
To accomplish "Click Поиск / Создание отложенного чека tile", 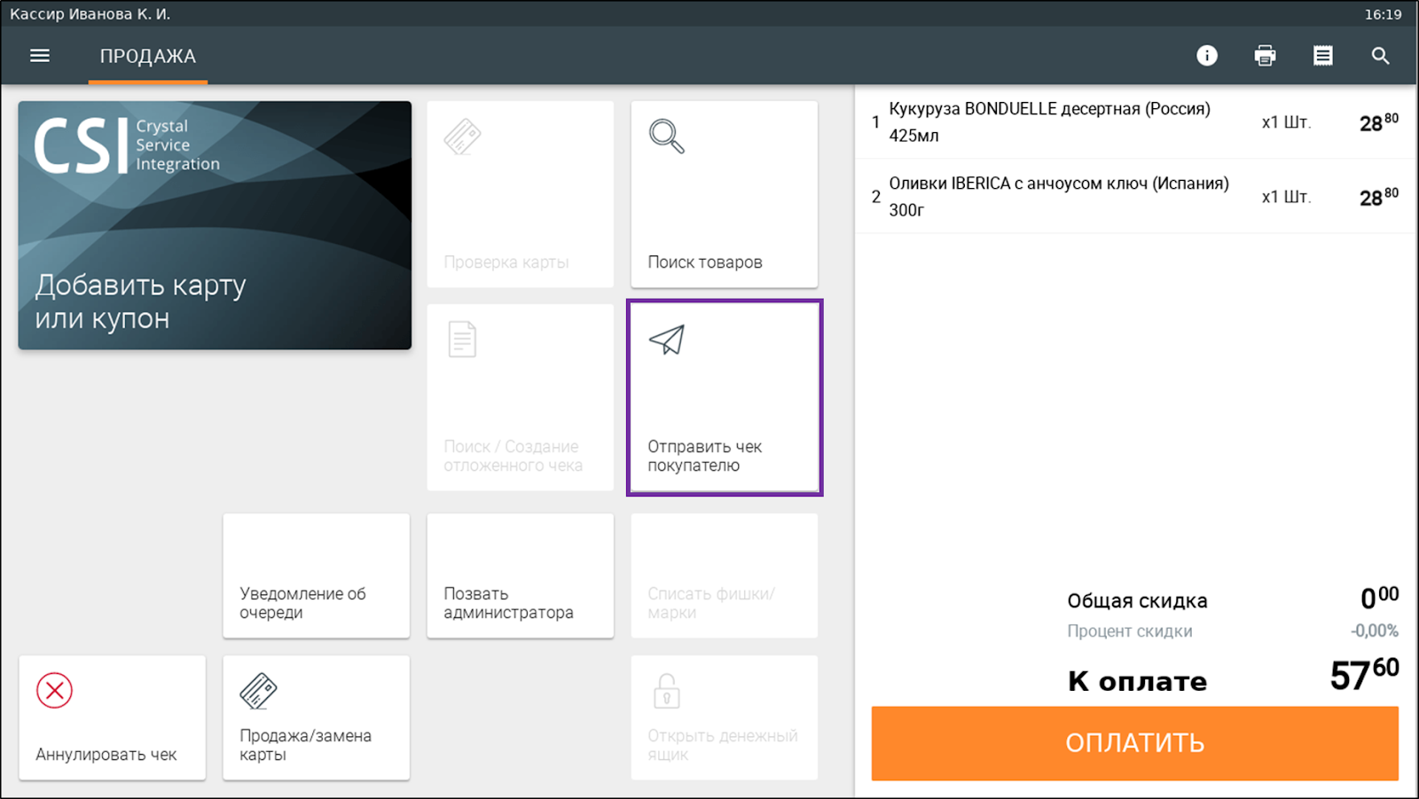I will (521, 397).
